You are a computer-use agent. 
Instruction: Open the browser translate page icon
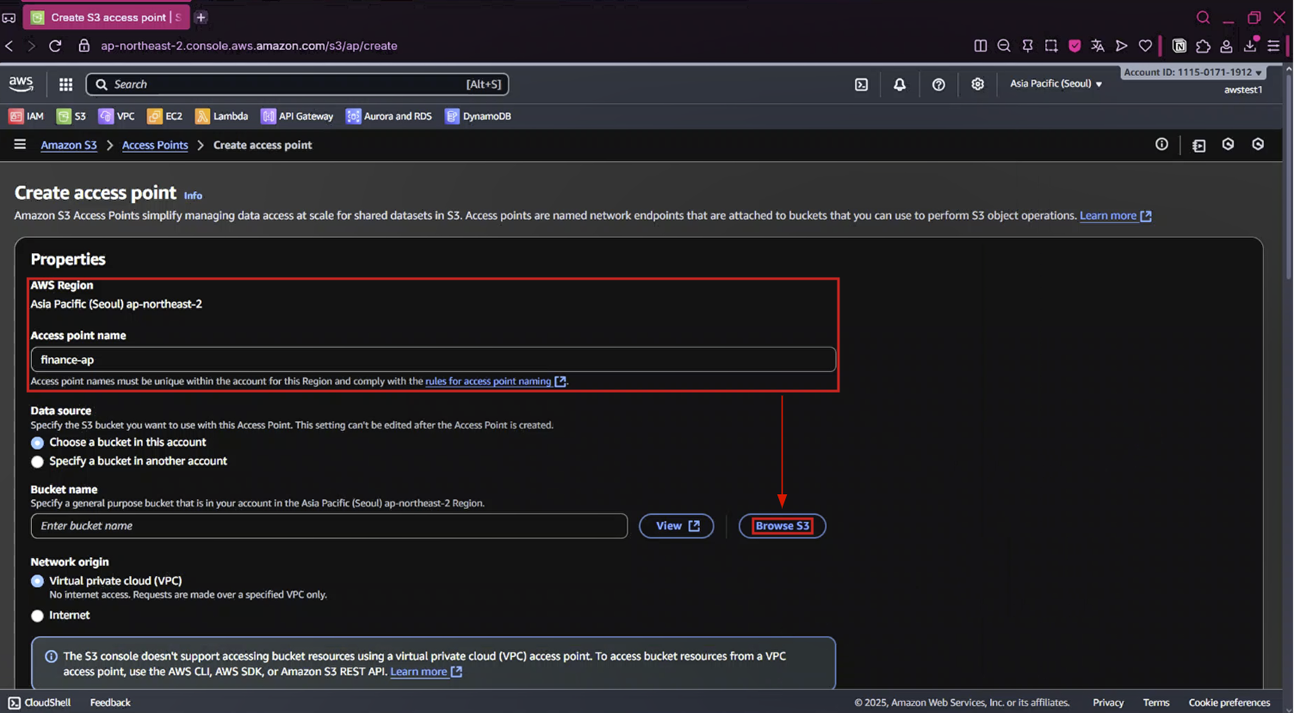pos(1098,46)
